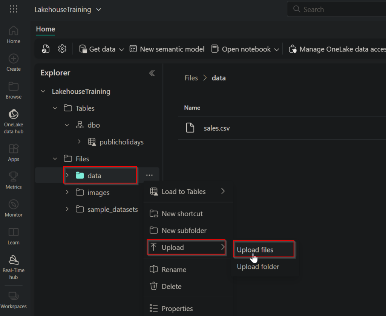This screenshot has height=316, width=386.
Task: Click the refresh lakehouse toolbar icon
Action: (x=46, y=49)
